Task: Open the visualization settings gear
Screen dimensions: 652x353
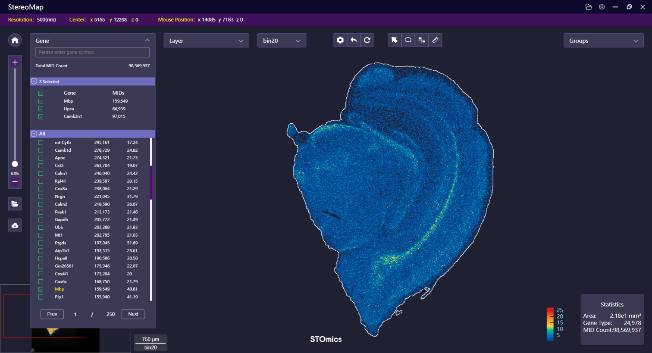Action: pos(340,40)
